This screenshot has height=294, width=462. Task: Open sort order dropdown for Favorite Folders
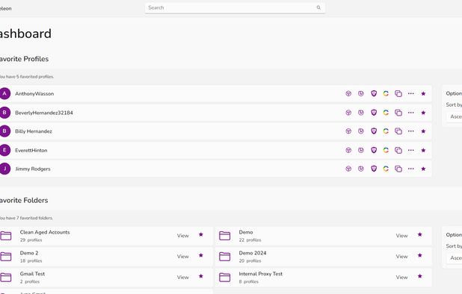pyautogui.click(x=454, y=258)
